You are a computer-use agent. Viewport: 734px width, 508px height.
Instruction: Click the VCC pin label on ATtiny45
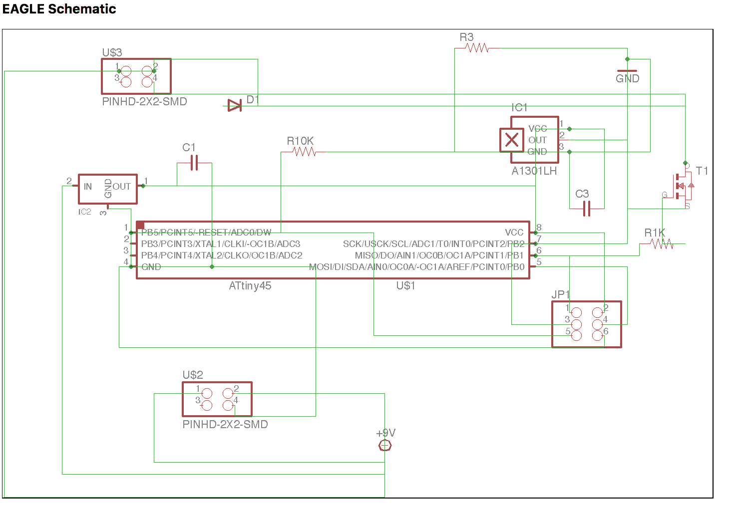[x=514, y=232]
